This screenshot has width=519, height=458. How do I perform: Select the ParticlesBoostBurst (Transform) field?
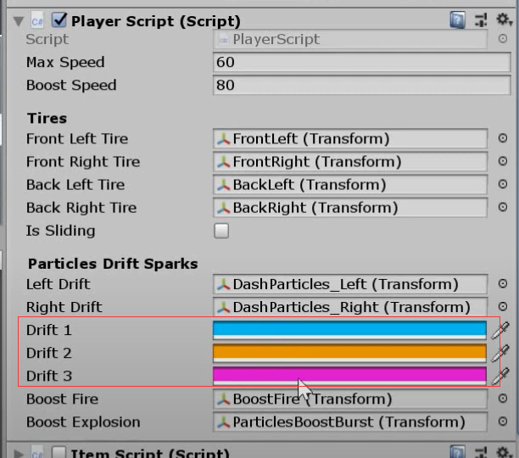350,422
